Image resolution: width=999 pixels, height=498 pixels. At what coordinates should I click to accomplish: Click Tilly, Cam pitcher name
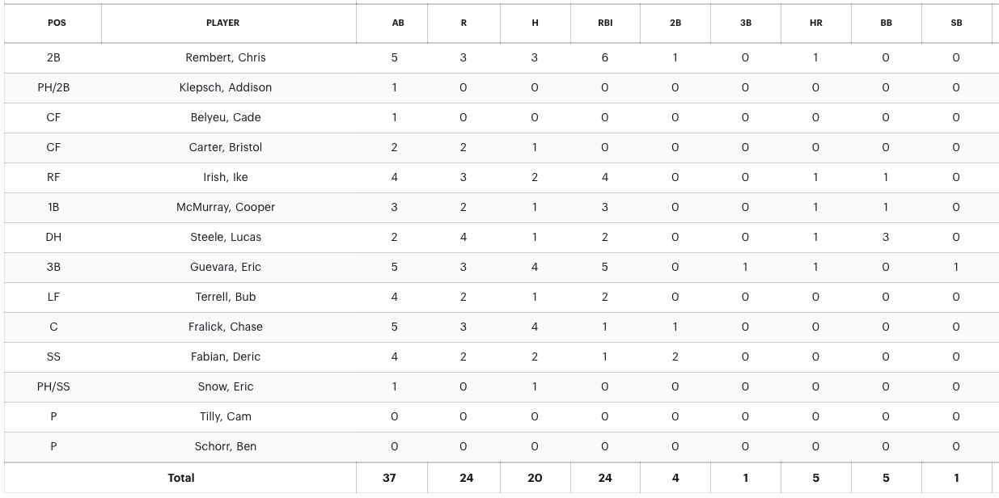coord(226,416)
